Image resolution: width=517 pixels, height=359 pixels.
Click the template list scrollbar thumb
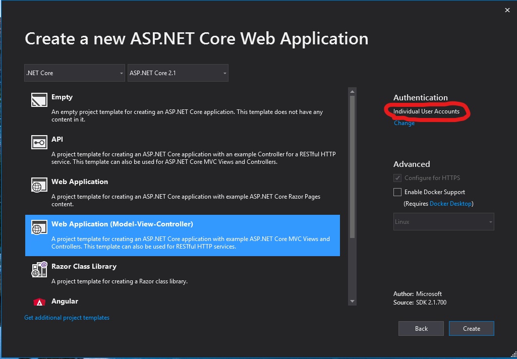pos(352,167)
